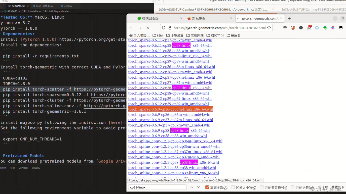
Task: Click the browser address bar URL
Action: (x=220, y=28)
